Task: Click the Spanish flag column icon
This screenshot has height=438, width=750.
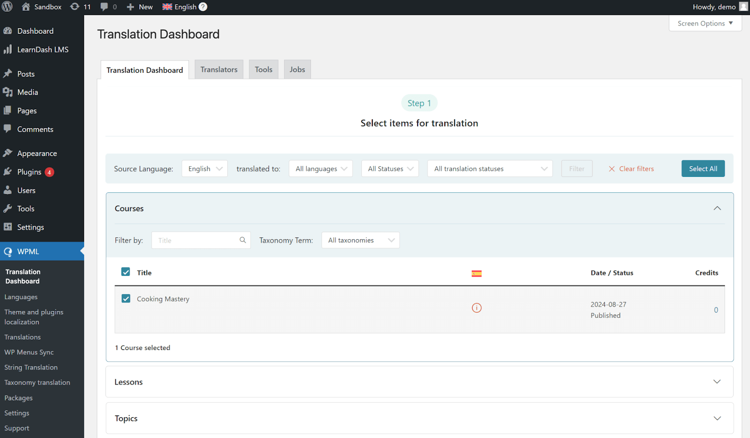Action: pos(476,273)
